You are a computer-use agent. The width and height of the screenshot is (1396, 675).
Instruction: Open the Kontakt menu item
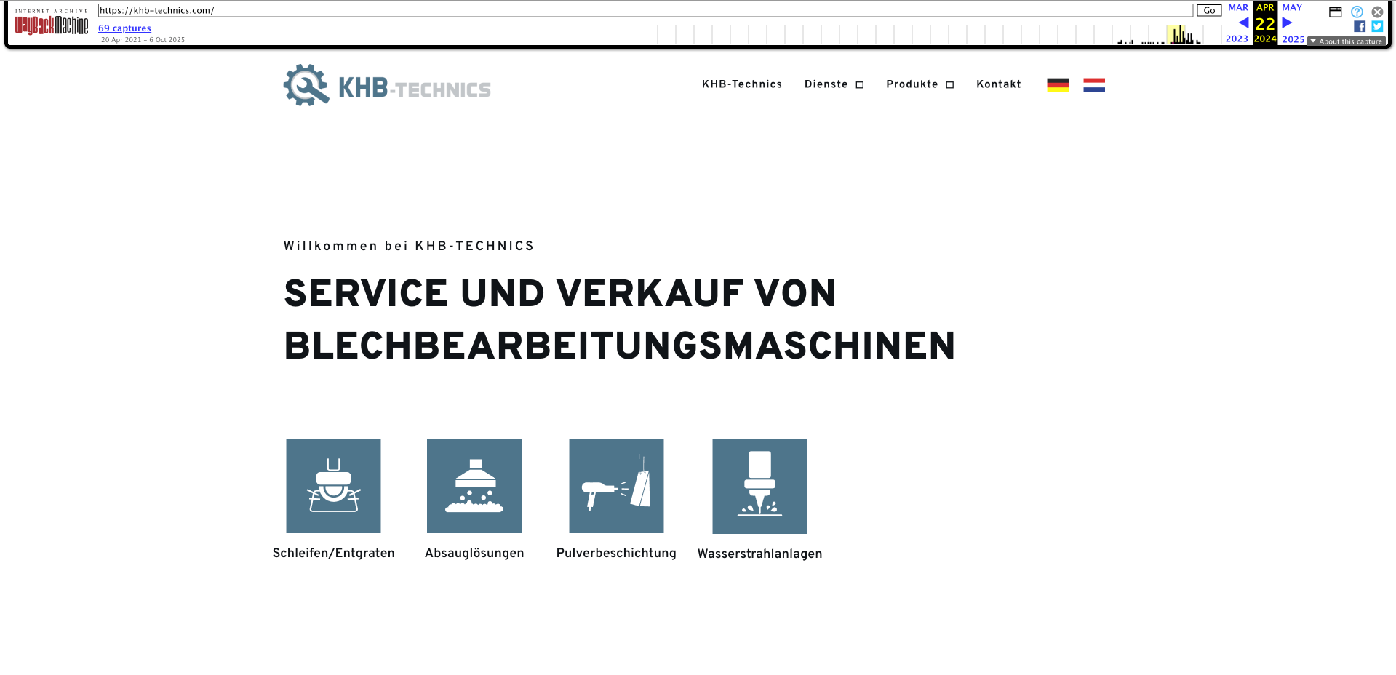998,84
